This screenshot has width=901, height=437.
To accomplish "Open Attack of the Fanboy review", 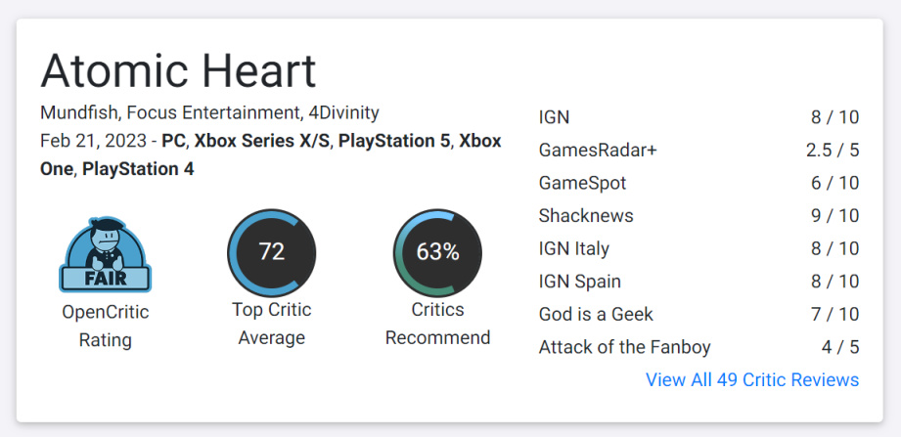I will pyautogui.click(x=624, y=347).
